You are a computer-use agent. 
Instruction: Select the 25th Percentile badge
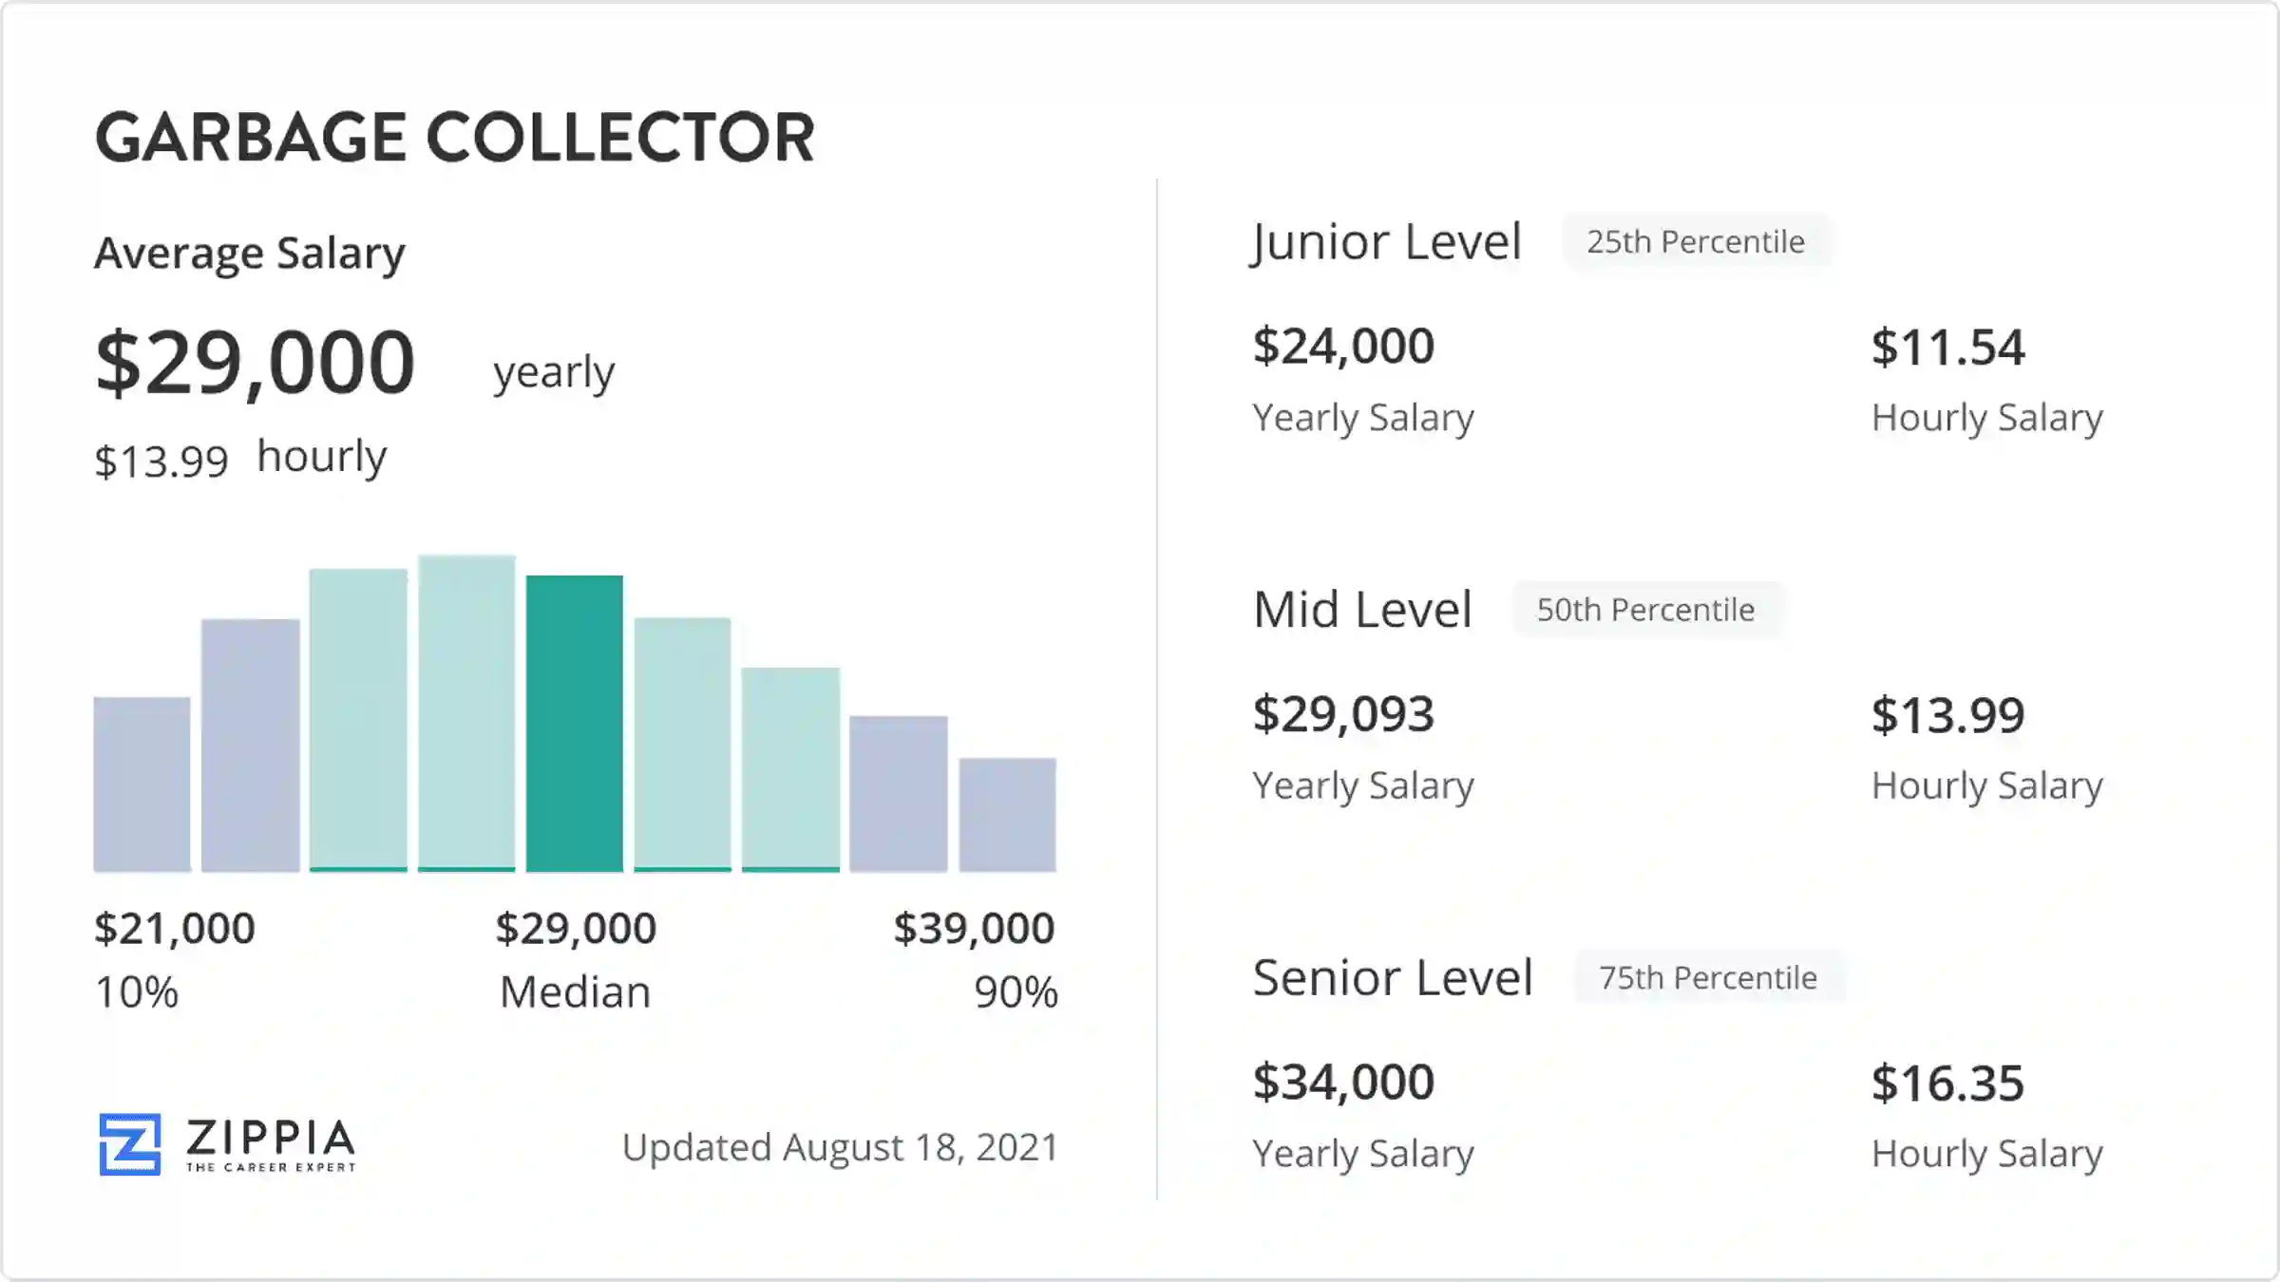(1696, 242)
